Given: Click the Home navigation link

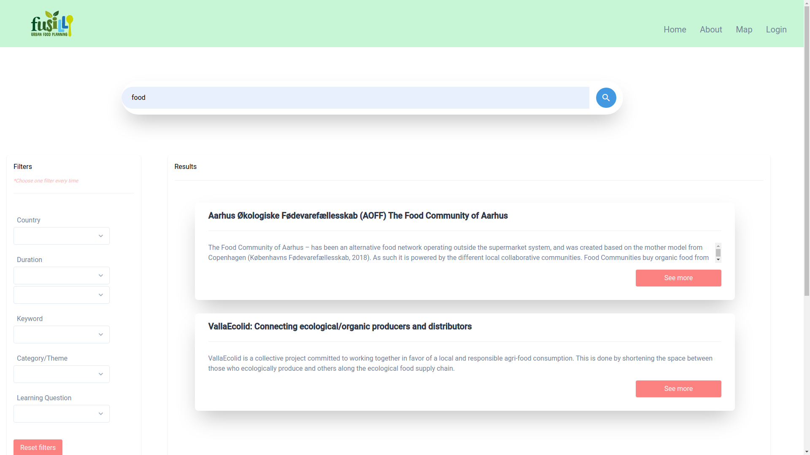Looking at the screenshot, I should point(675,29).
